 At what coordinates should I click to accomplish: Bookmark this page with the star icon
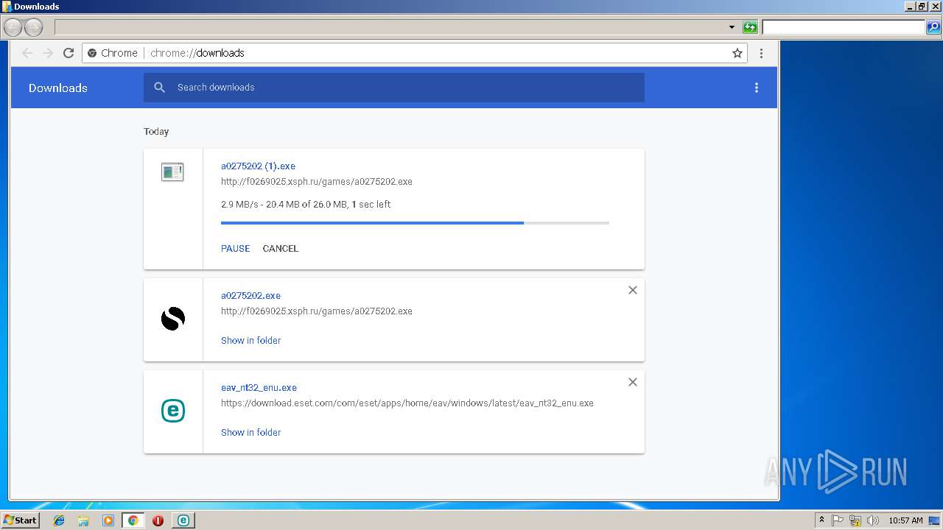(x=737, y=53)
